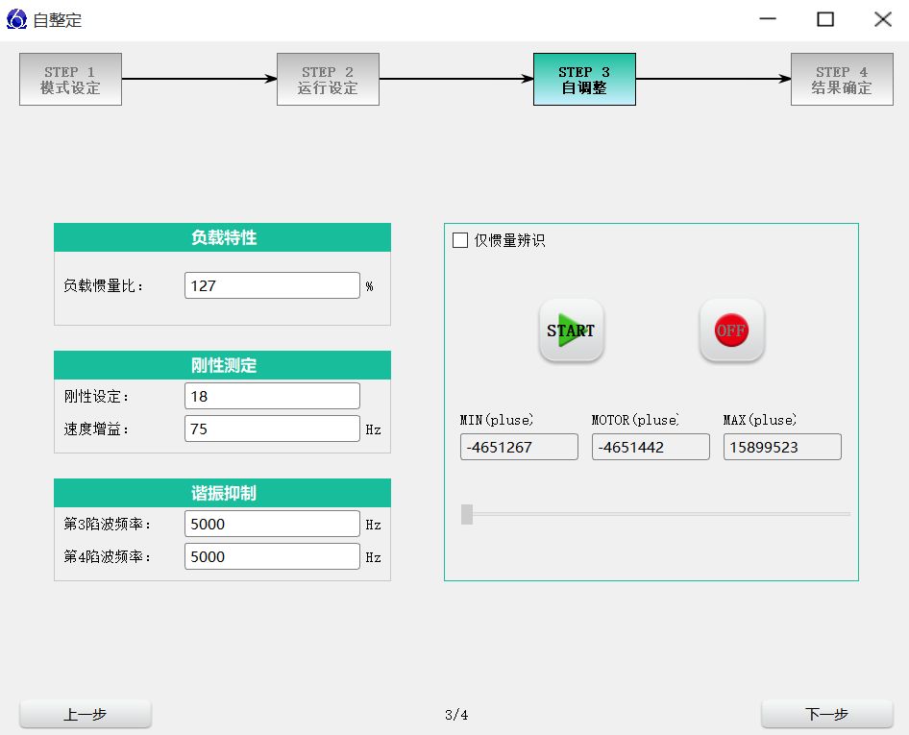Click the 刚性设定 value field
Image resolution: width=909 pixels, height=735 pixels.
coord(272,396)
